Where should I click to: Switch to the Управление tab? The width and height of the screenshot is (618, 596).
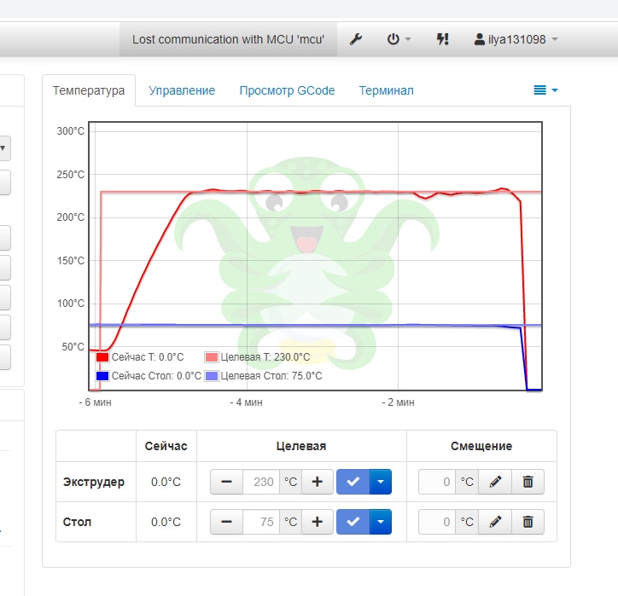click(x=182, y=90)
